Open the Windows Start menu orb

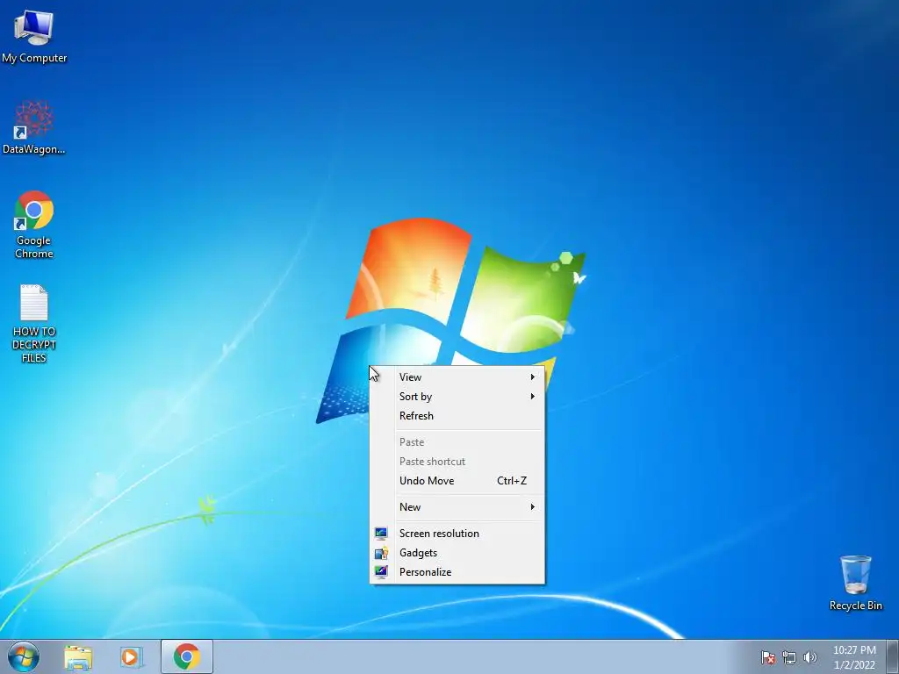click(24, 656)
